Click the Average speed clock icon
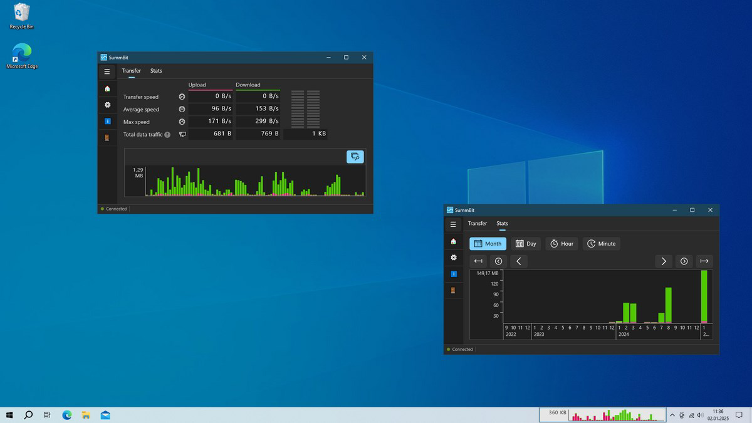 [182, 110]
